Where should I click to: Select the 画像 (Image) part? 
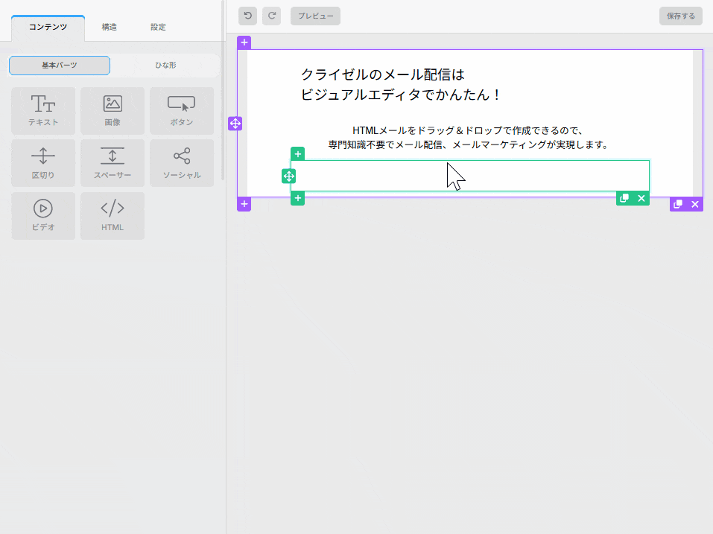[113, 111]
